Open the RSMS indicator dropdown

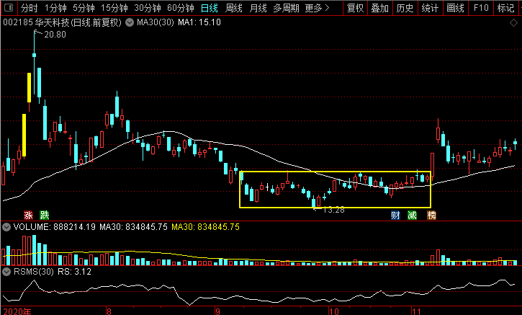click(x=6, y=272)
